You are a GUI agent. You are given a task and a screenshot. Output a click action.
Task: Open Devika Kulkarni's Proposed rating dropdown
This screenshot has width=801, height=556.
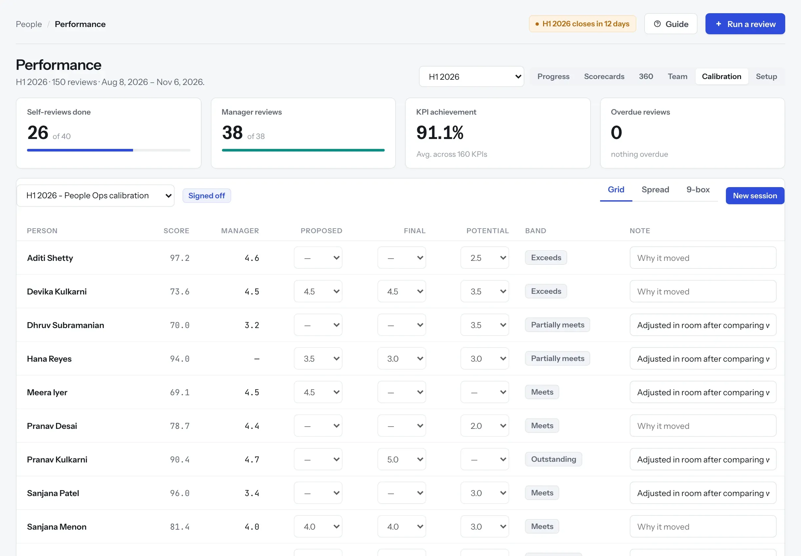pos(318,292)
